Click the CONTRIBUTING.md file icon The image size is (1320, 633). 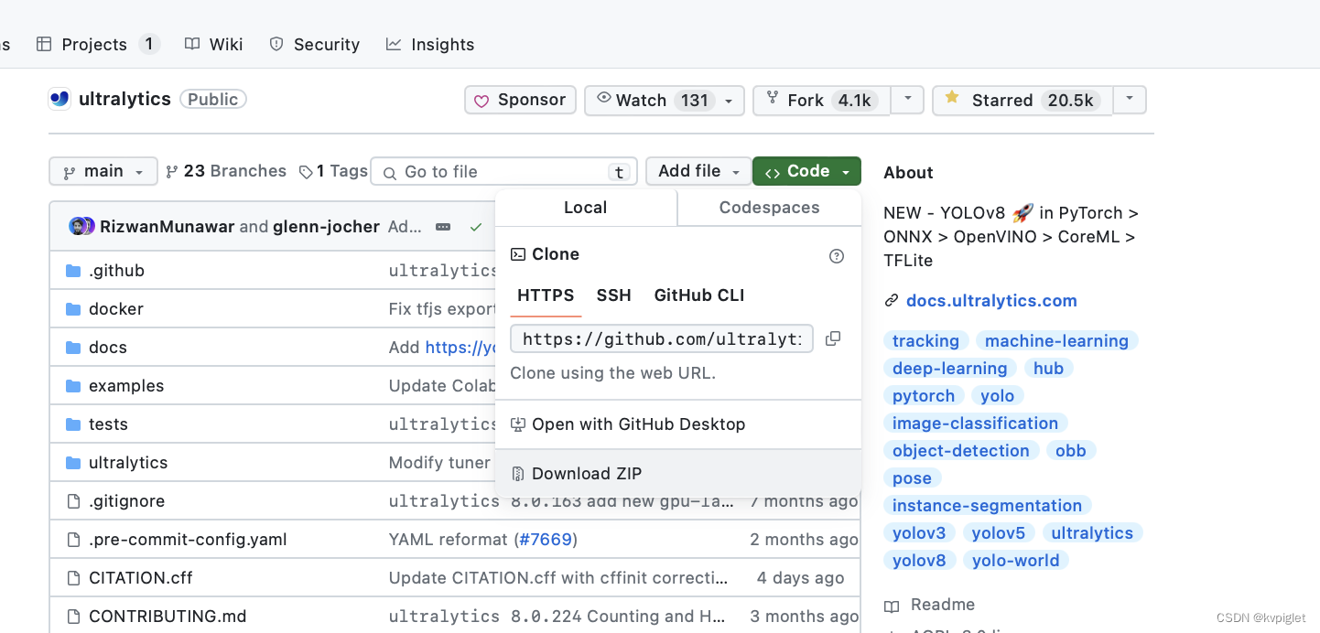coord(74,617)
